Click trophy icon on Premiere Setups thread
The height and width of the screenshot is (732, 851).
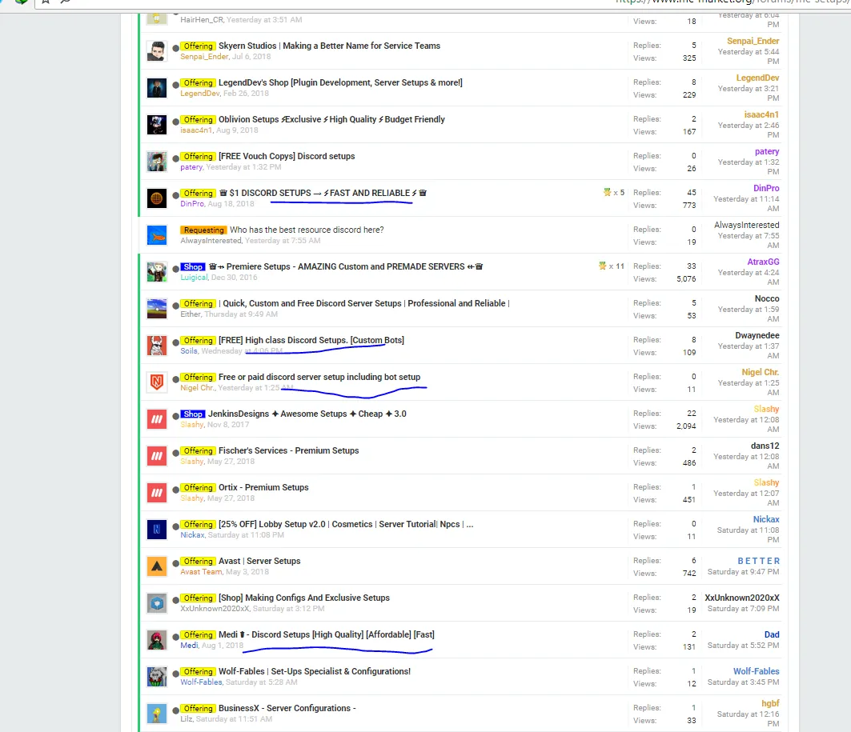pyautogui.click(x=603, y=266)
